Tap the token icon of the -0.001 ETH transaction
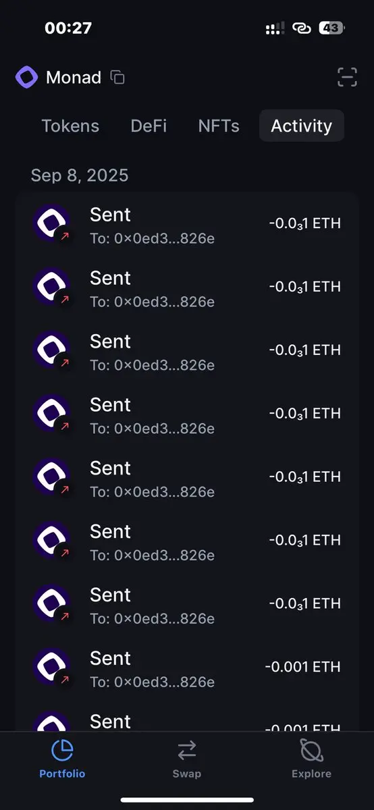This screenshot has width=374, height=810. [53, 668]
